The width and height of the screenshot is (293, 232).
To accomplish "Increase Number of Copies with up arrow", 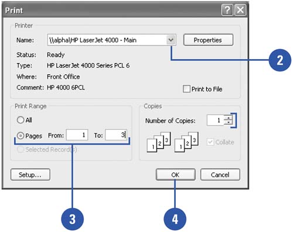I will (228, 117).
